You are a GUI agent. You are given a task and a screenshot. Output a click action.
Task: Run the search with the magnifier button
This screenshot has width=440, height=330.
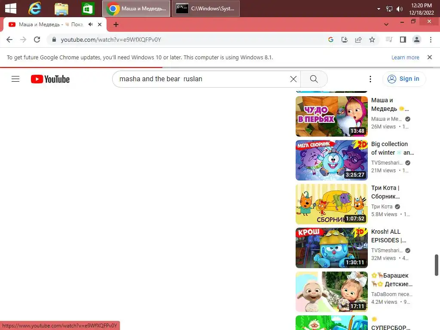coord(314,79)
